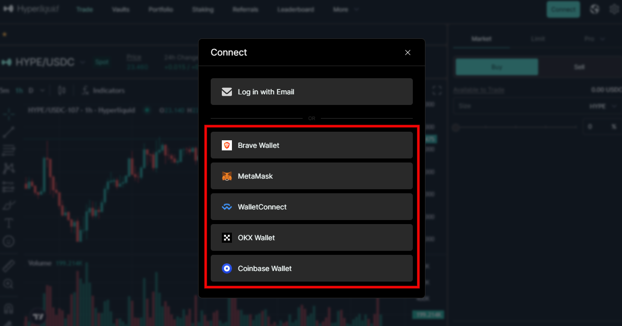Focus the percentage input beside slider
This screenshot has height=326, width=622.
602,127
